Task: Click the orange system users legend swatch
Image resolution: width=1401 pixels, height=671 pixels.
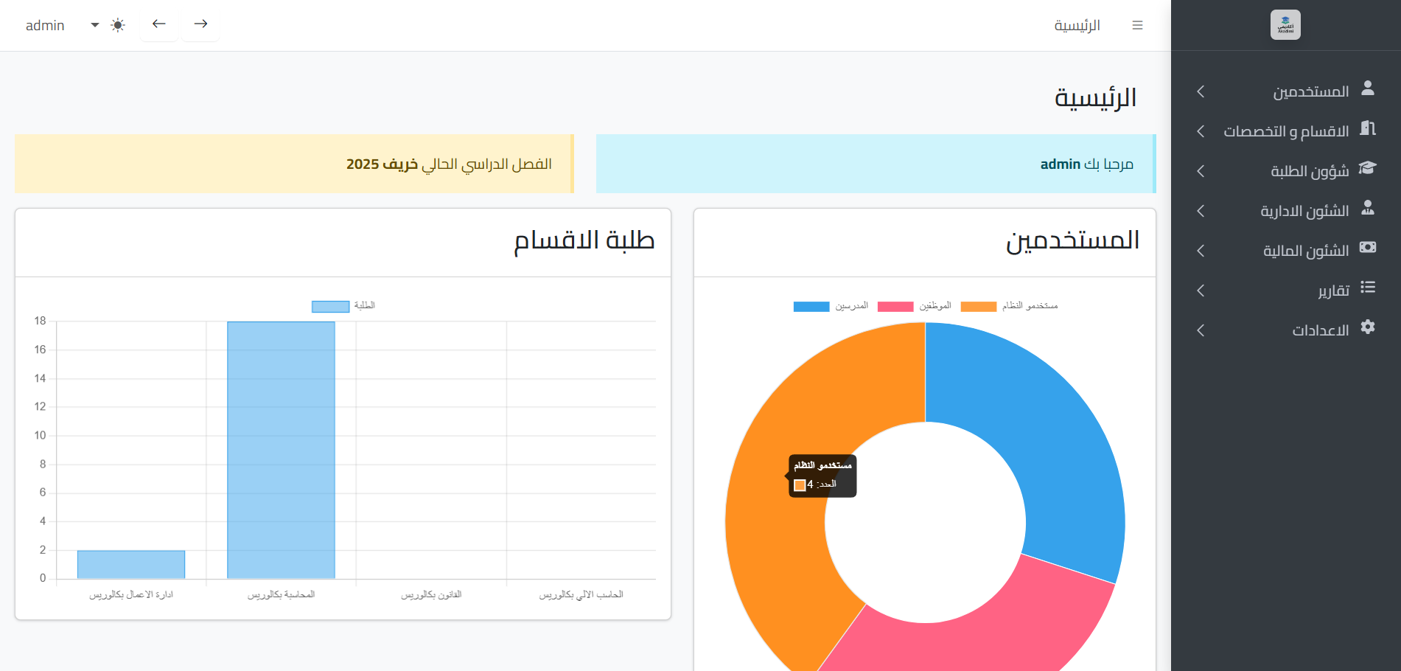Action: pyautogui.click(x=979, y=307)
